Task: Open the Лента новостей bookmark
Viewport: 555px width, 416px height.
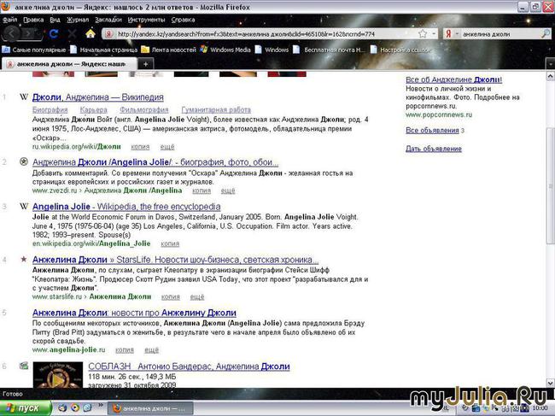Action: (169, 50)
